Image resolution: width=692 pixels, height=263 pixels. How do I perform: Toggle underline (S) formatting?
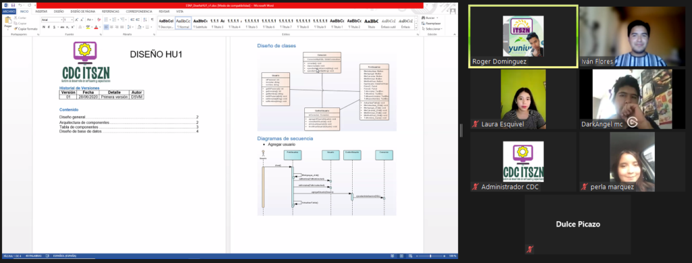[54, 27]
